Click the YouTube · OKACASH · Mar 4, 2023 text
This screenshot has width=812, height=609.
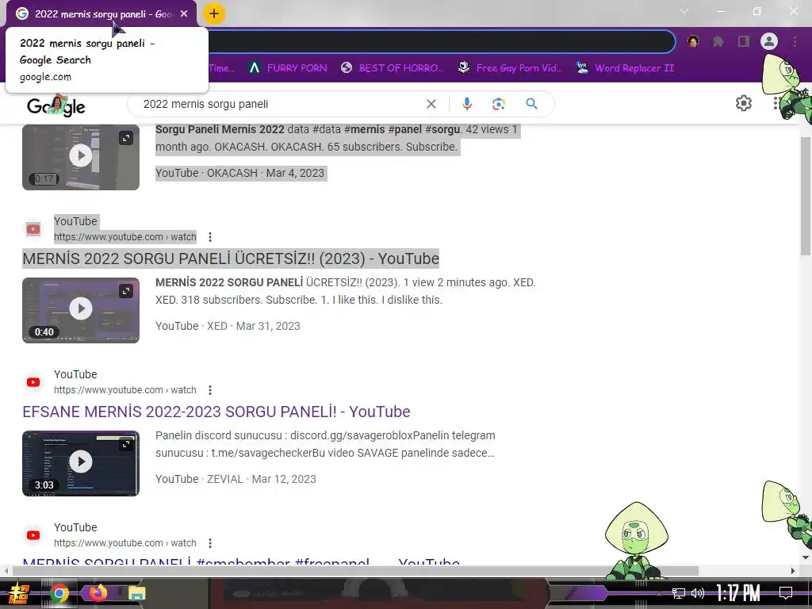click(x=239, y=173)
